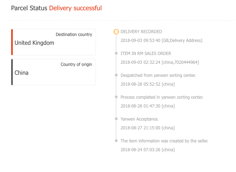Select the ITEM IN RM SALES ORDER entry
Screen dimensions: 236x172
click(x=146, y=54)
